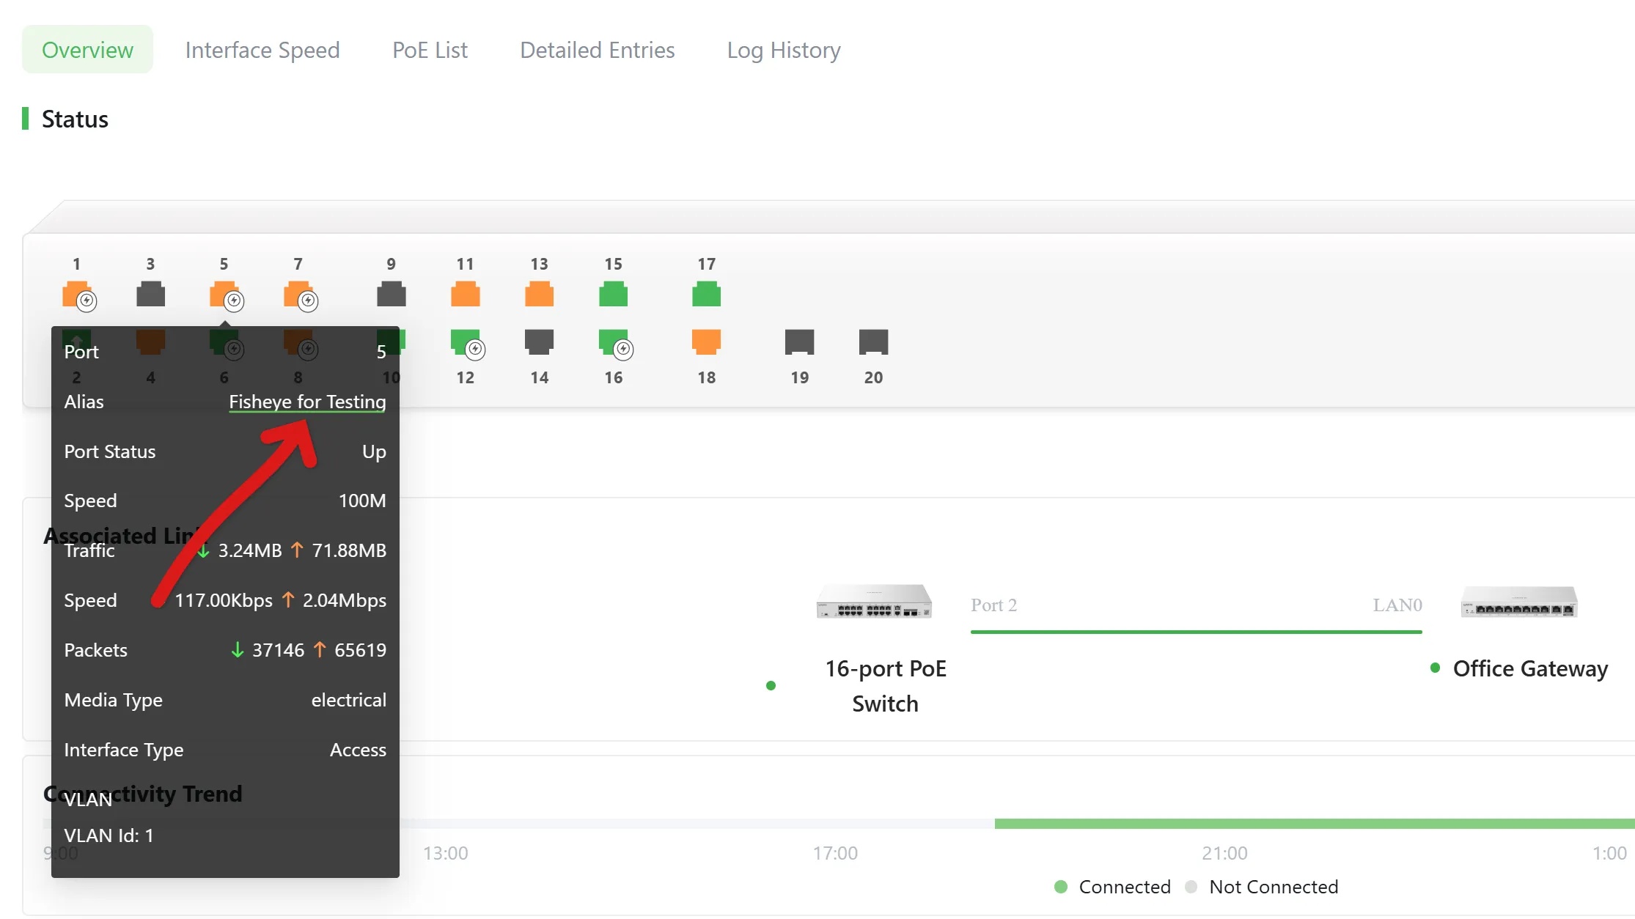This screenshot has height=919, width=1635.
Task: Select gray port 14 icon
Action: tap(539, 342)
